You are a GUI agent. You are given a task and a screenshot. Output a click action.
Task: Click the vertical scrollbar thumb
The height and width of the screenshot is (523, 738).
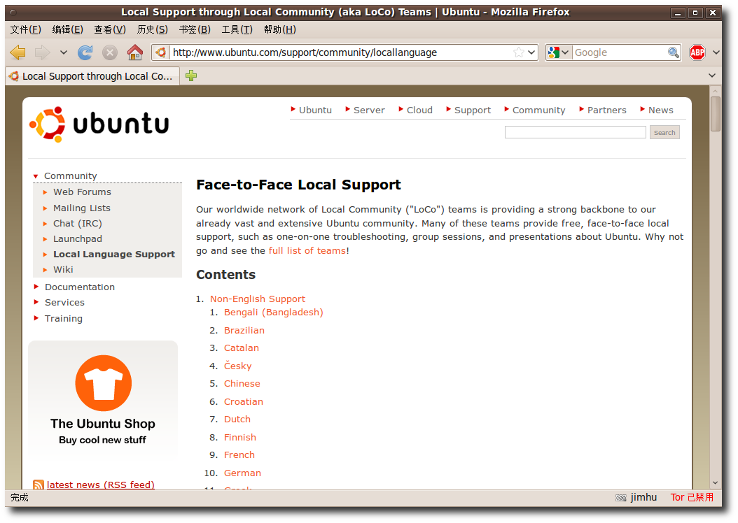click(716, 114)
